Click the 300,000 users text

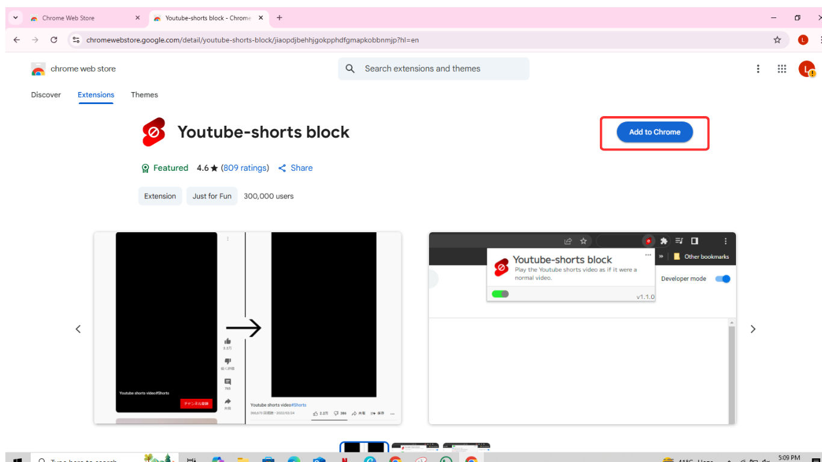[268, 196]
